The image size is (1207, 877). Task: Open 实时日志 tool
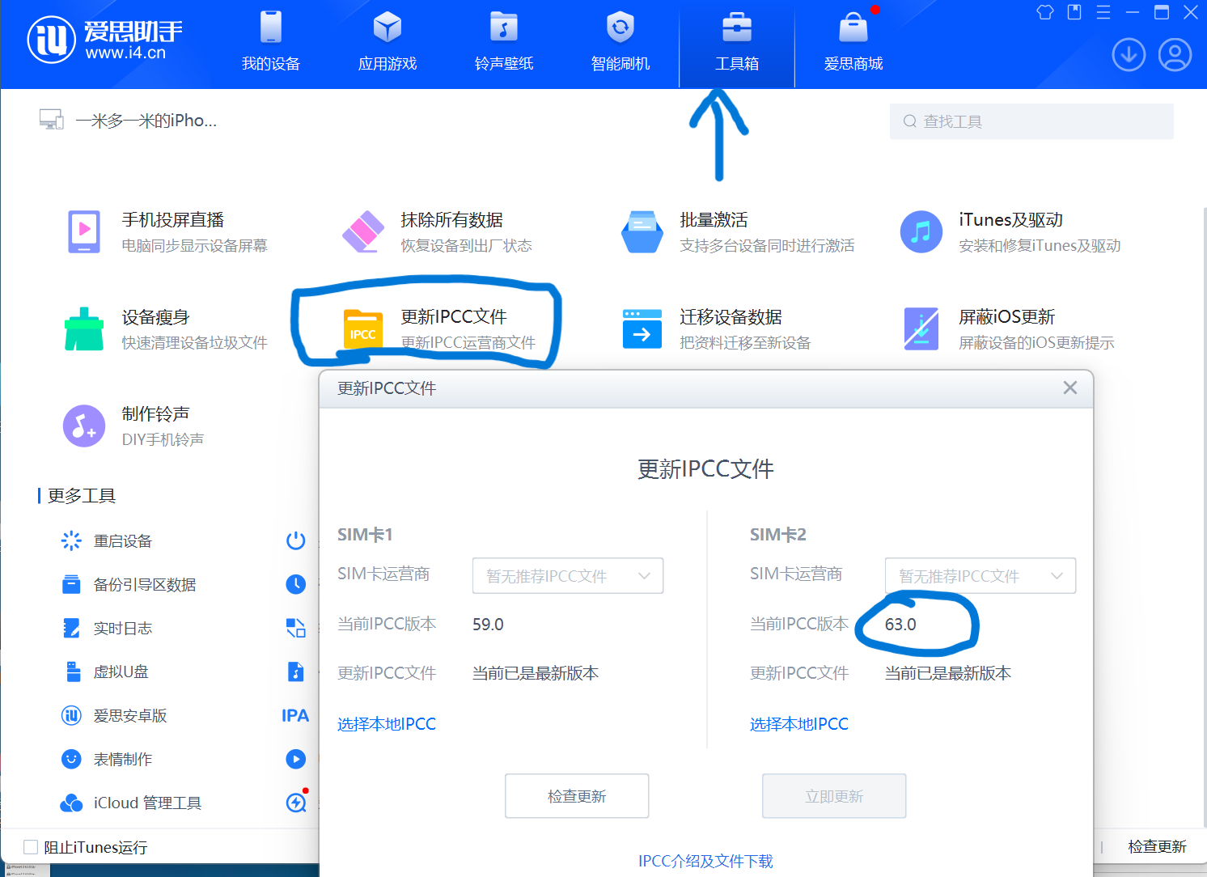[x=107, y=628]
